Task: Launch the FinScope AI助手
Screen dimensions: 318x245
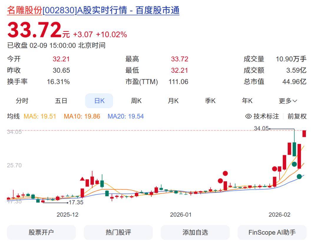Action: (x=272, y=232)
